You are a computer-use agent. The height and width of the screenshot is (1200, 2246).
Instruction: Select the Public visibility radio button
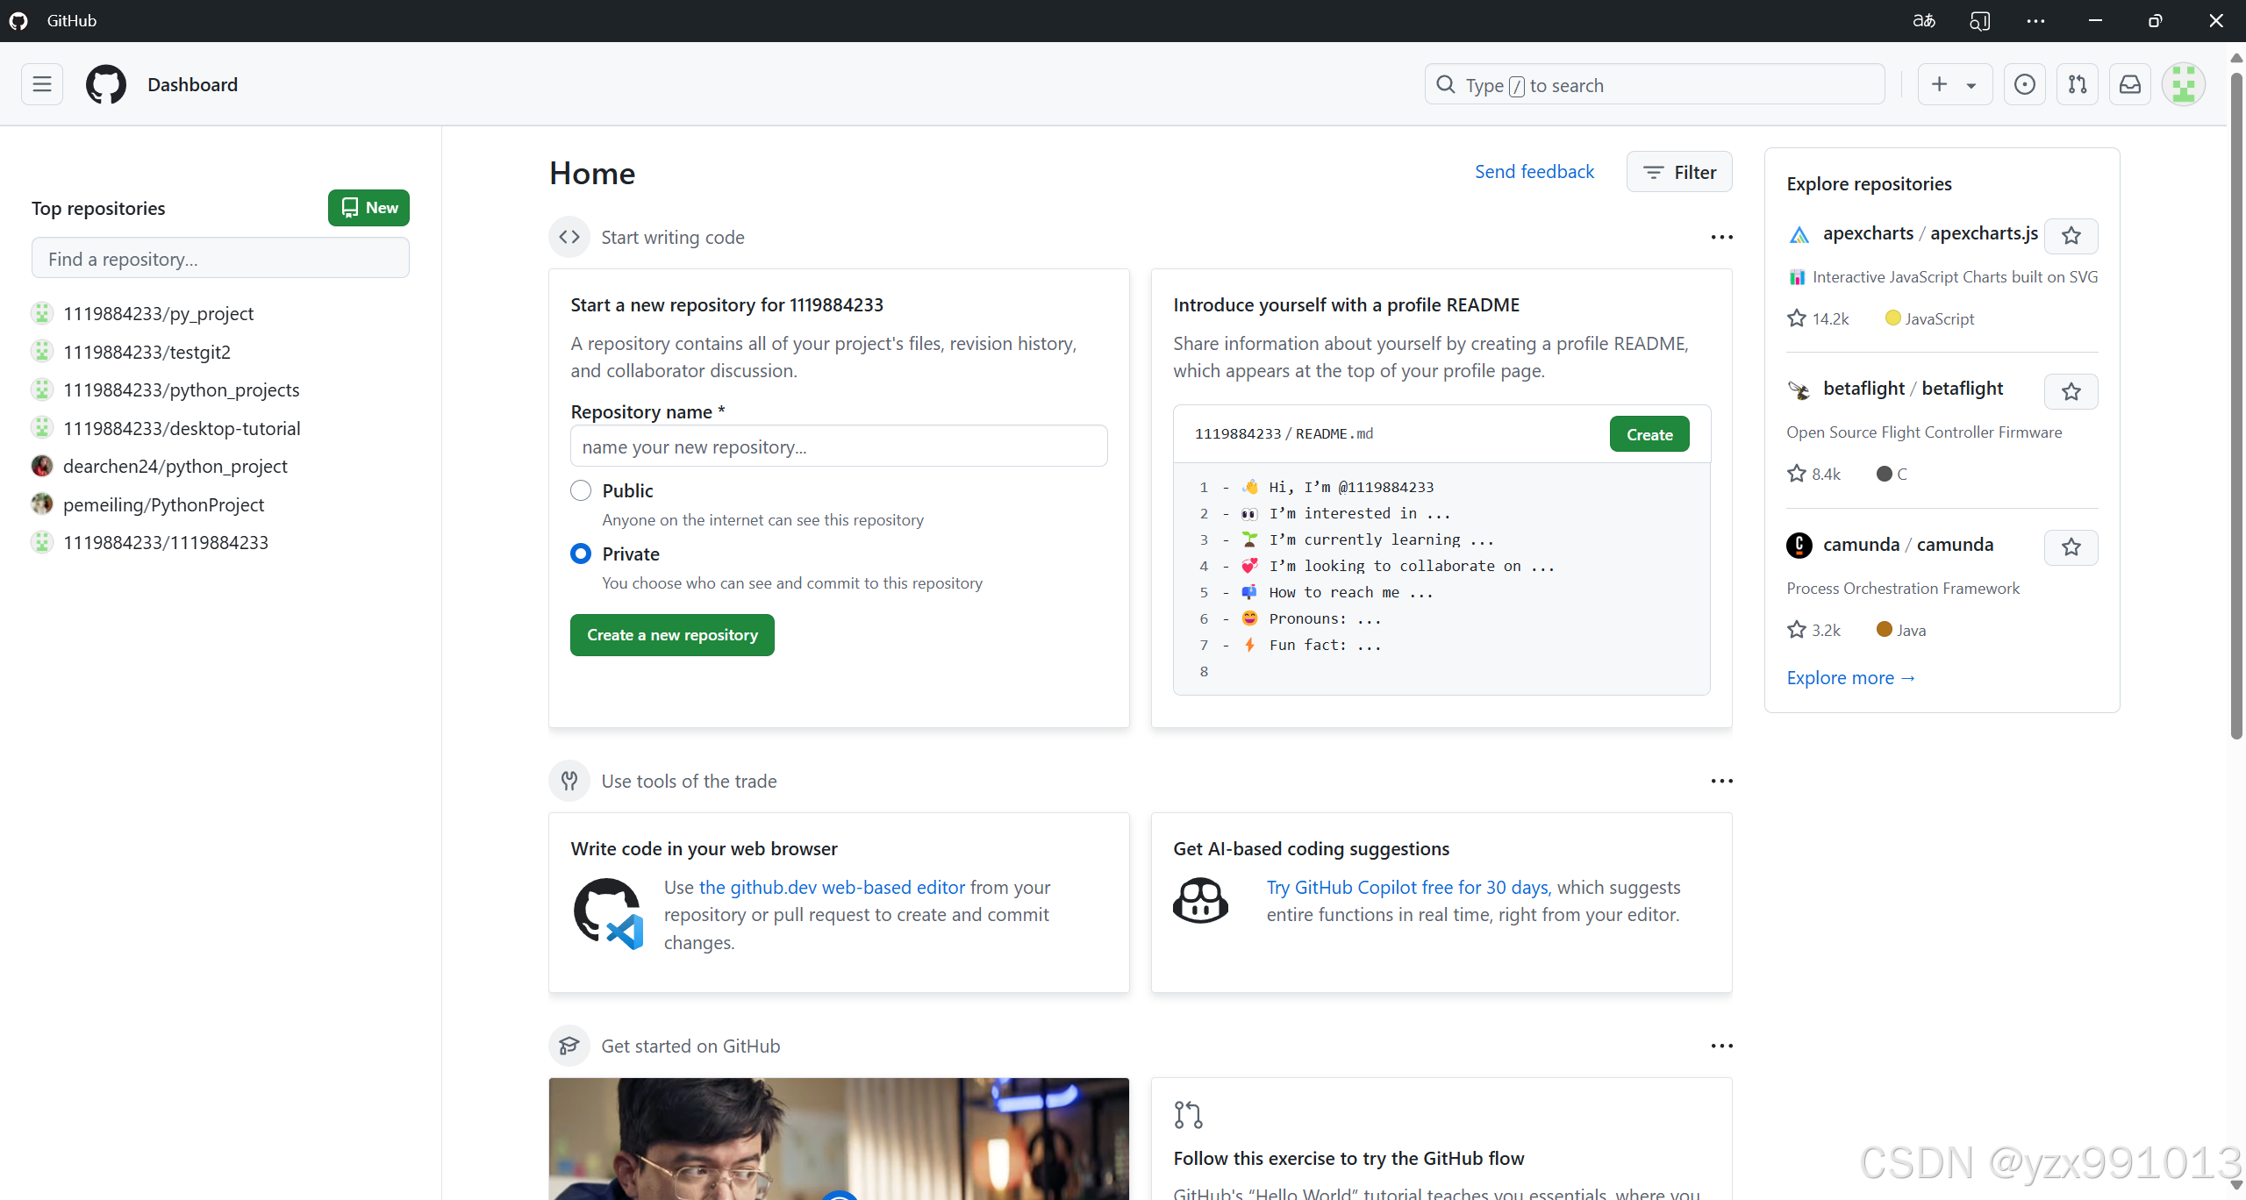(581, 490)
